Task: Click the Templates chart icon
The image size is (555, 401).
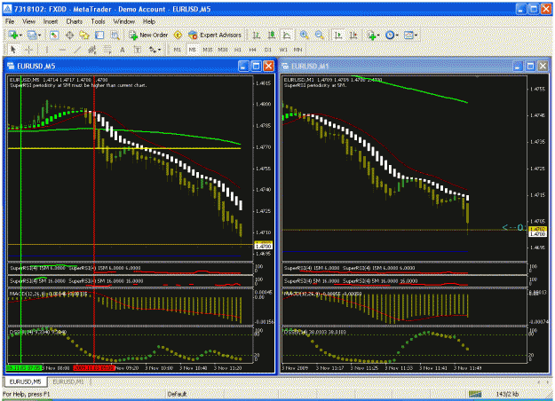Action: pyautogui.click(x=408, y=35)
